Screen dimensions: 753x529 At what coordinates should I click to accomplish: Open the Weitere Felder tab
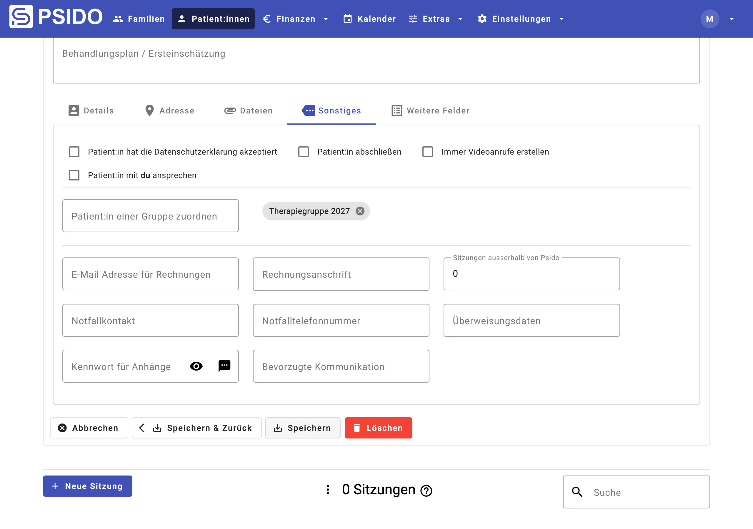[x=430, y=111]
